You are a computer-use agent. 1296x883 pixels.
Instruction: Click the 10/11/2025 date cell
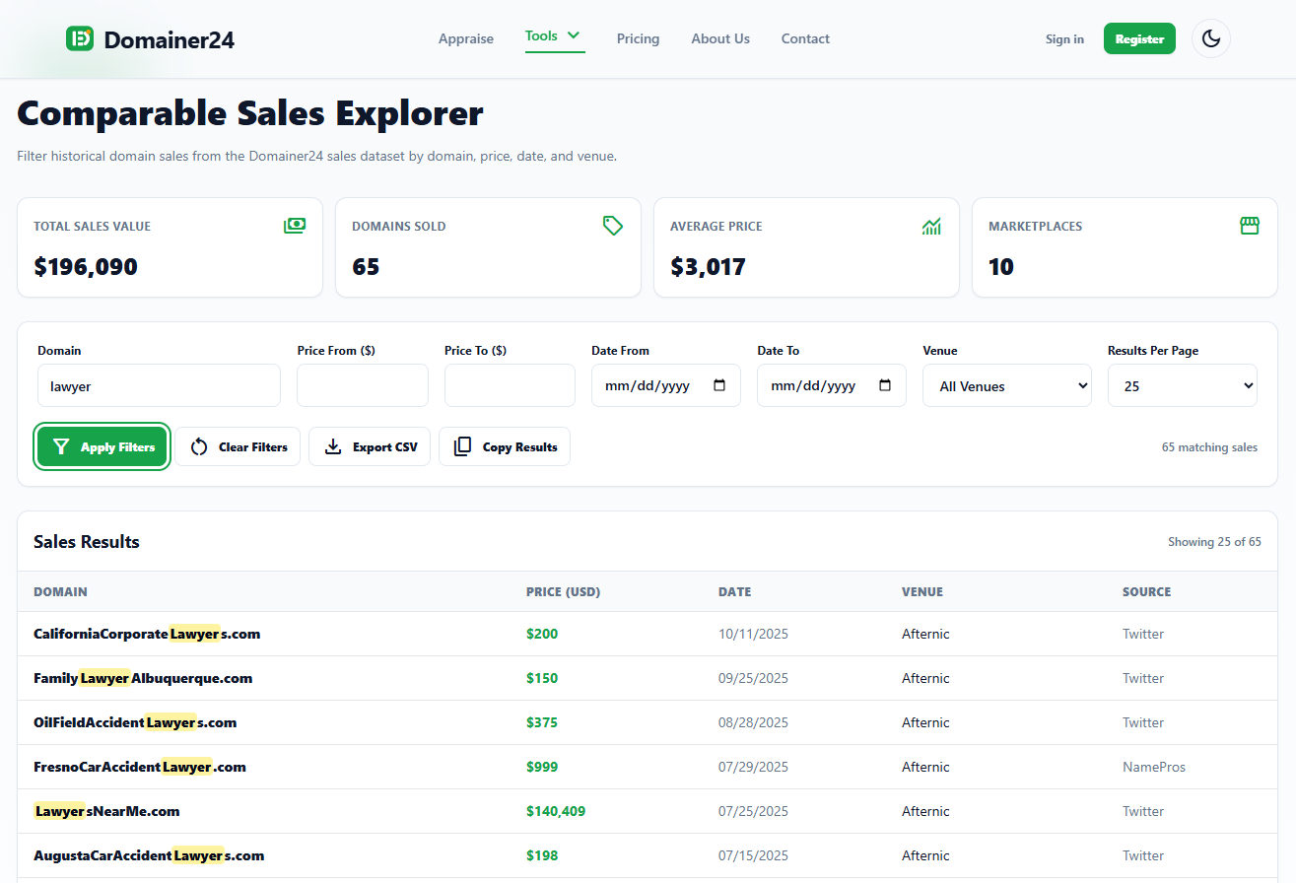click(x=753, y=634)
